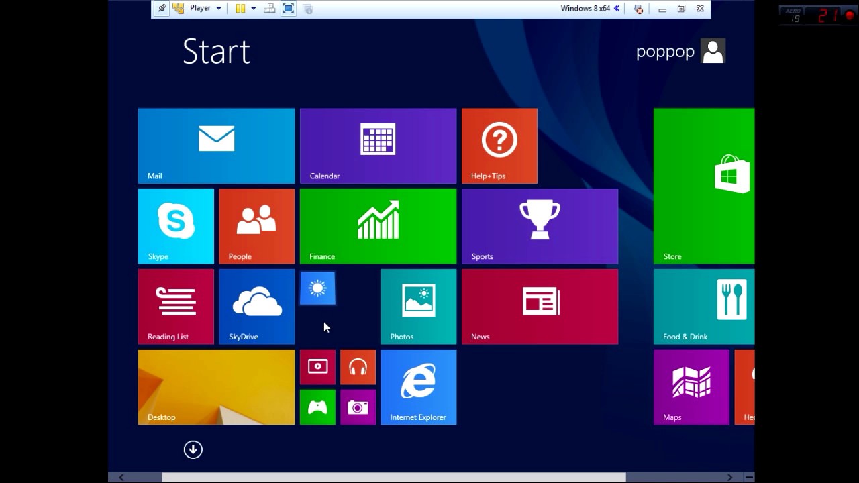Open the Reading List tile
This screenshot has width=859, height=483.
coord(176,307)
